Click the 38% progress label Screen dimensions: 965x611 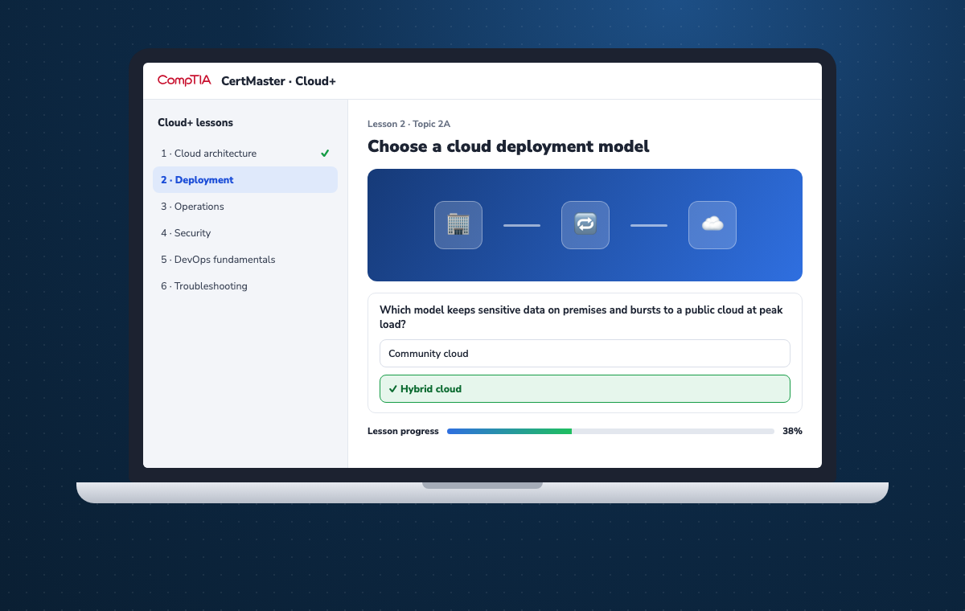pyautogui.click(x=792, y=432)
